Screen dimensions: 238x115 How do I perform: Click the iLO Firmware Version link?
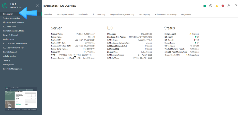[115, 55]
